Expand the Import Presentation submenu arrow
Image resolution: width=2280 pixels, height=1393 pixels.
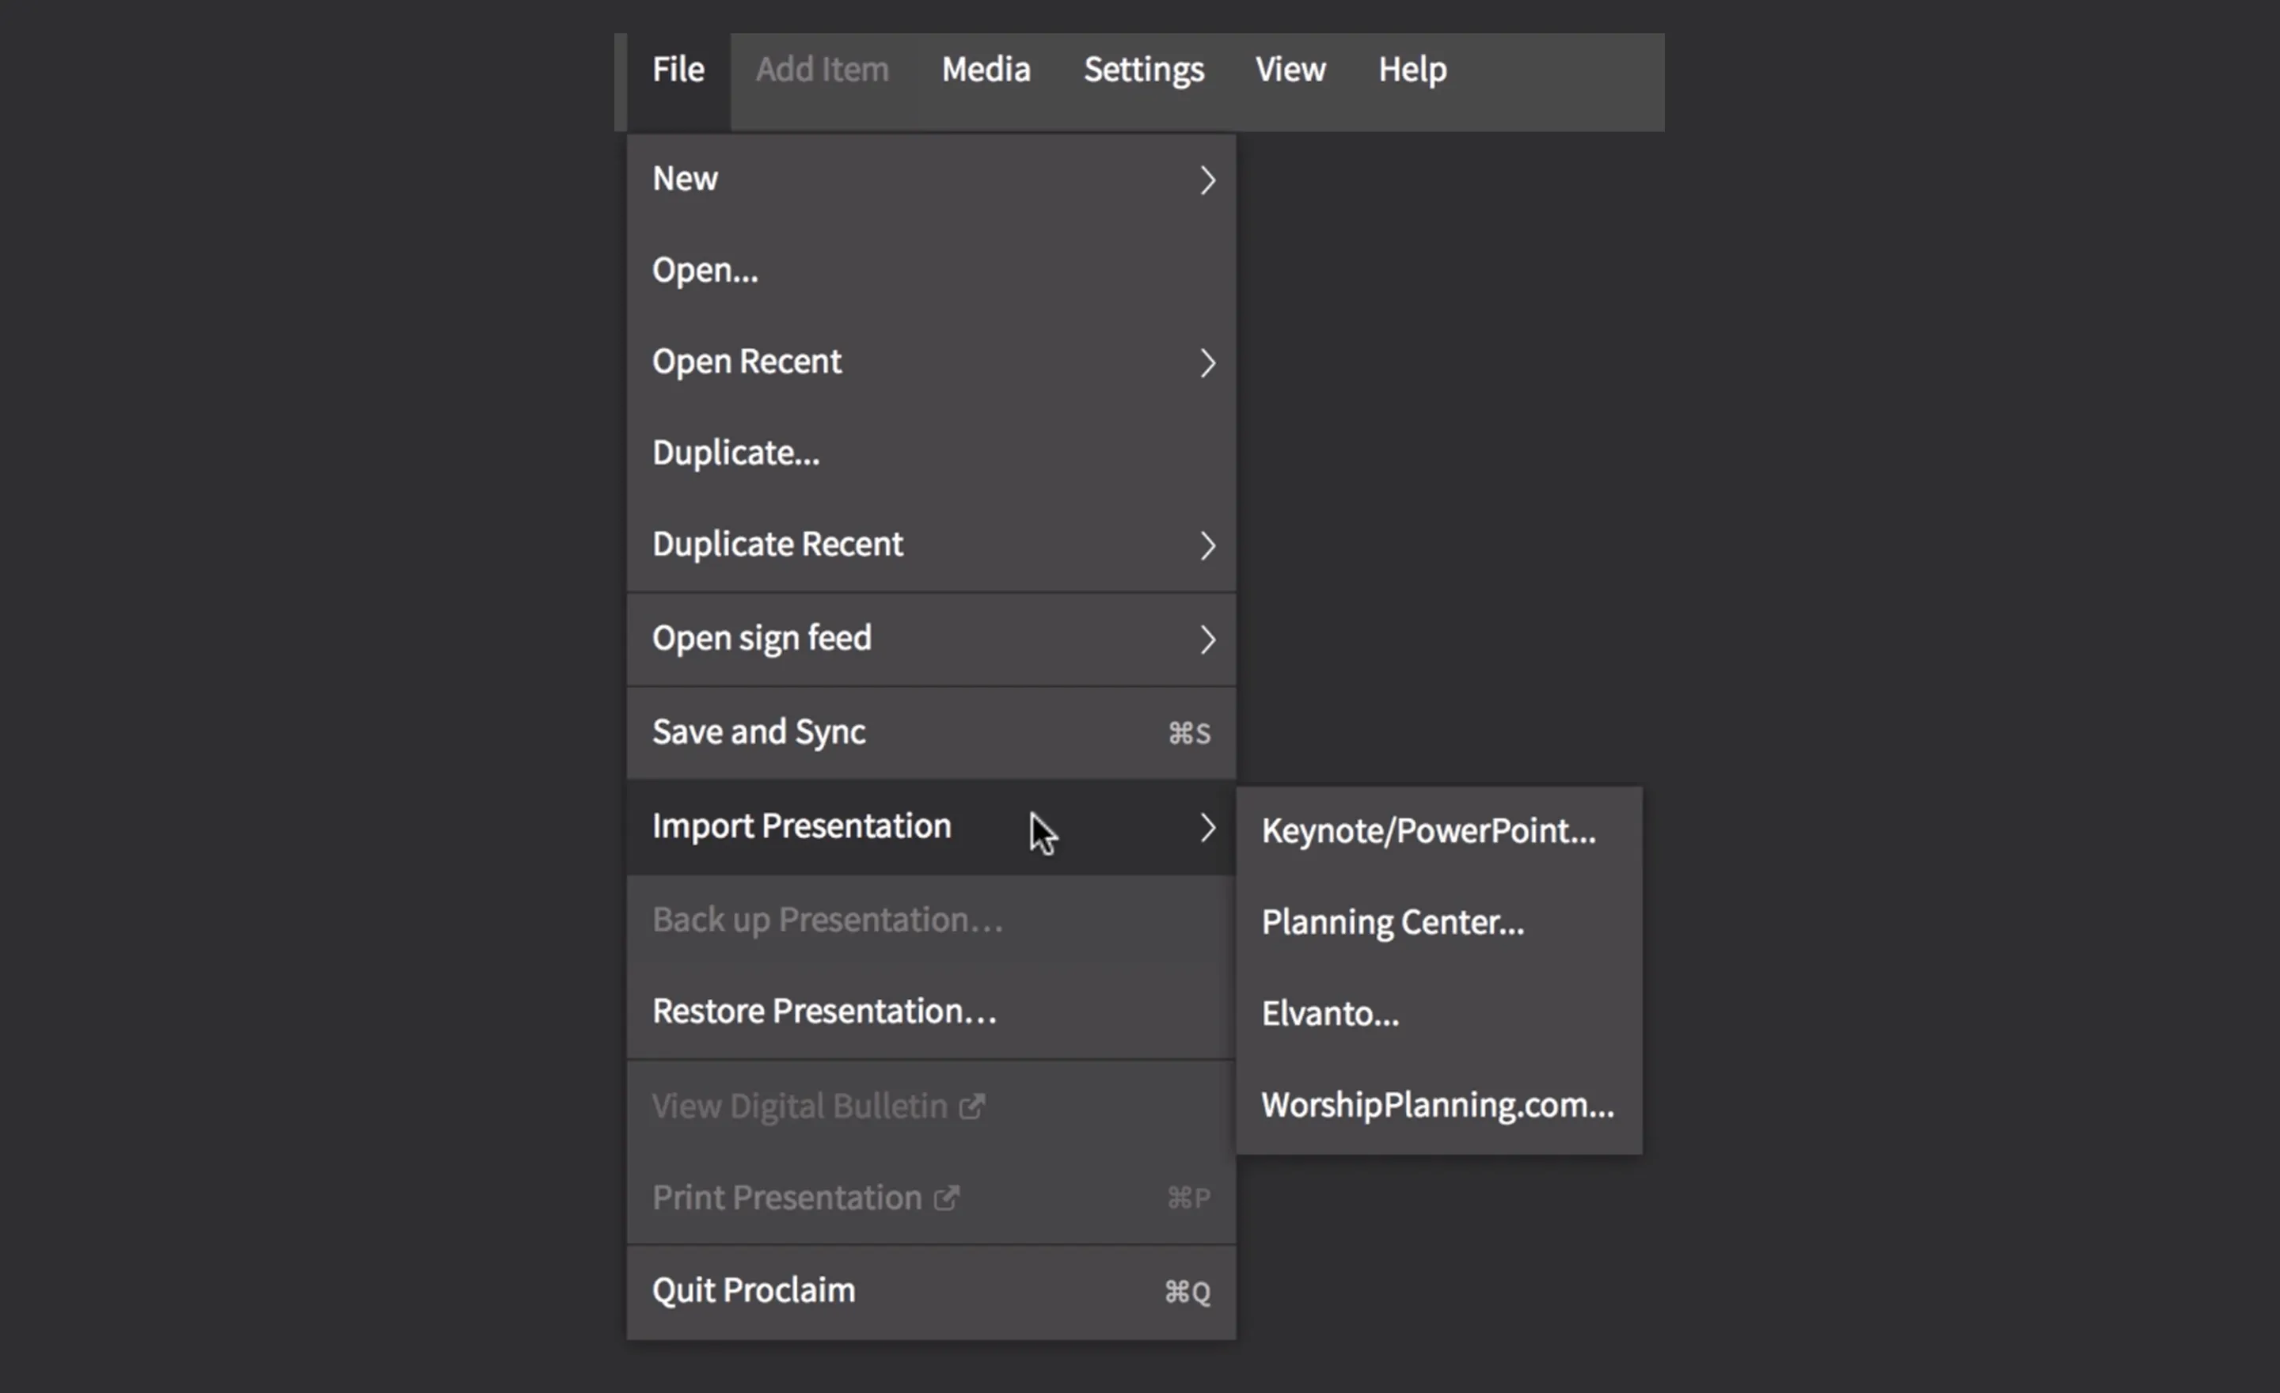1207,827
